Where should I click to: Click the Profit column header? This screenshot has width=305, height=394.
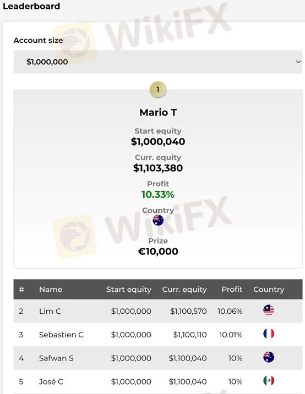pyautogui.click(x=232, y=290)
